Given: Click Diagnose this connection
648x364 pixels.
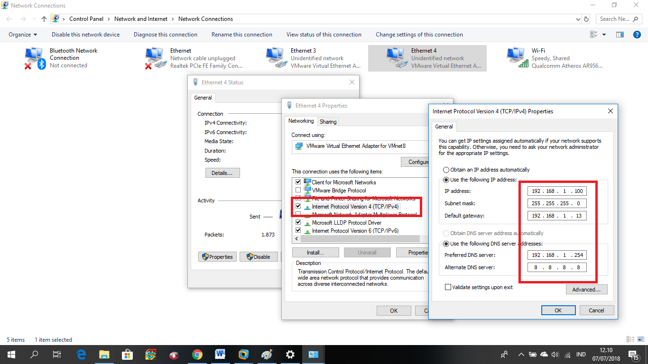Looking at the screenshot, I should pyautogui.click(x=166, y=35).
